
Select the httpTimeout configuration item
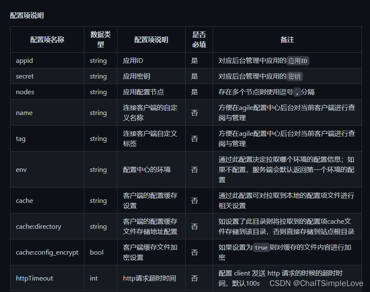34,278
